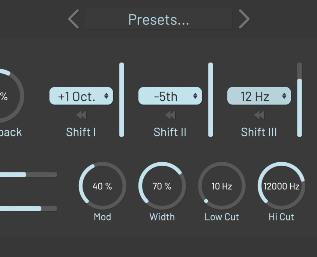Click the Width knob at 70 %
Viewport: 317px width, 257px height.
coord(162,186)
